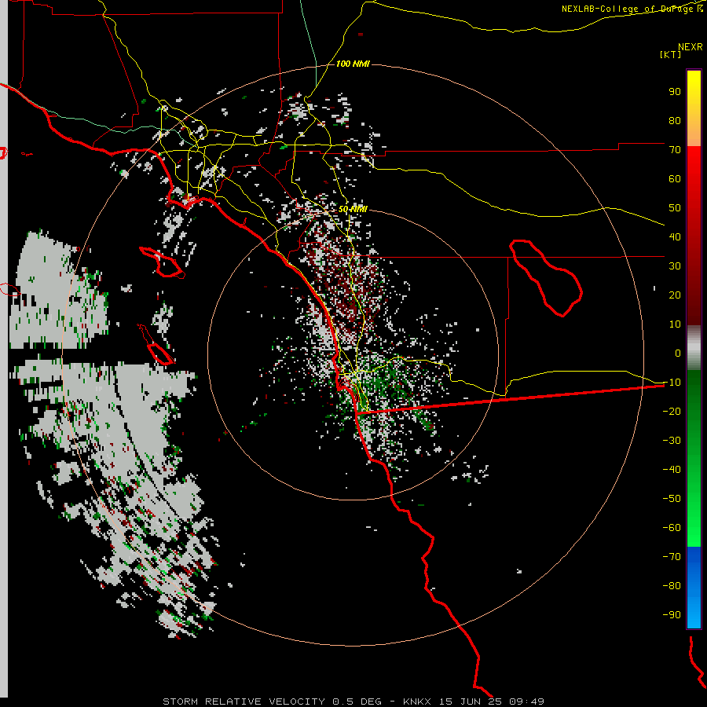
Task: Pick the gray zero-velocity segment of the color bar
Action: 694,348
